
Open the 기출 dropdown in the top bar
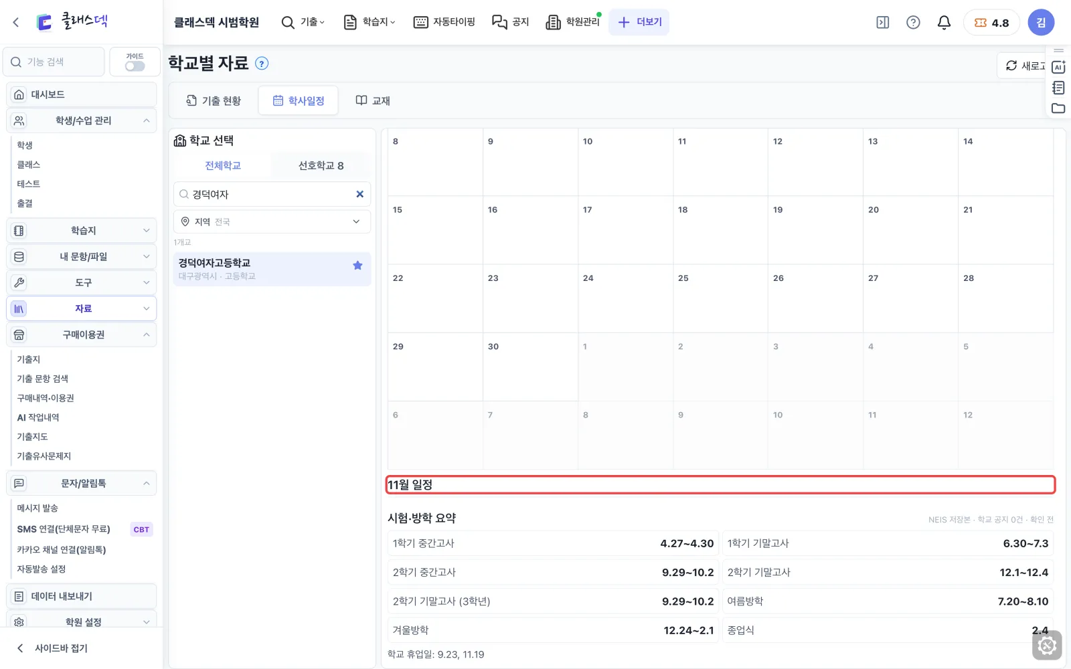coord(303,22)
